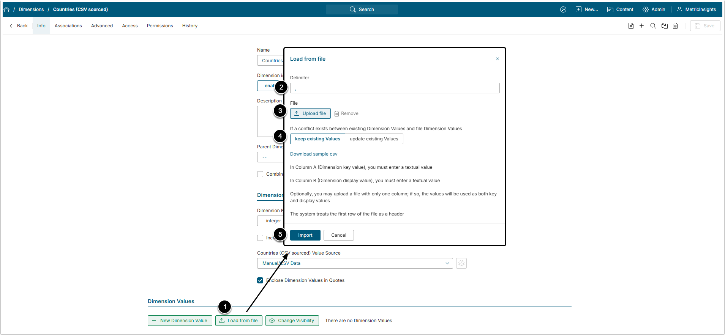Screen dimensions: 725x335
Task: Open the Content menu in header
Action: click(x=620, y=9)
